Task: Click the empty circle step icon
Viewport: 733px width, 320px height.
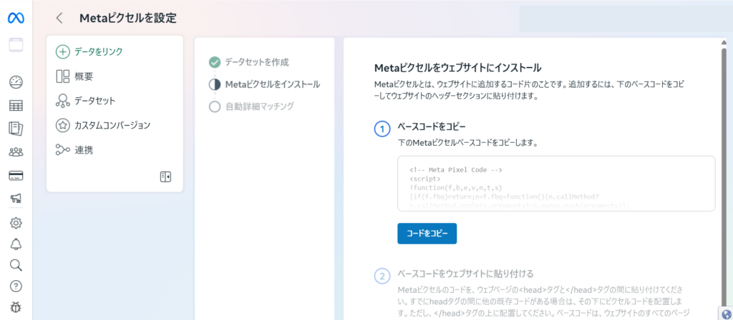Action: [215, 107]
